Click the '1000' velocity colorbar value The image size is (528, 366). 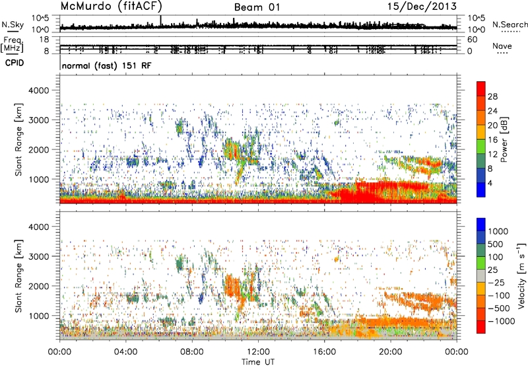498,231
